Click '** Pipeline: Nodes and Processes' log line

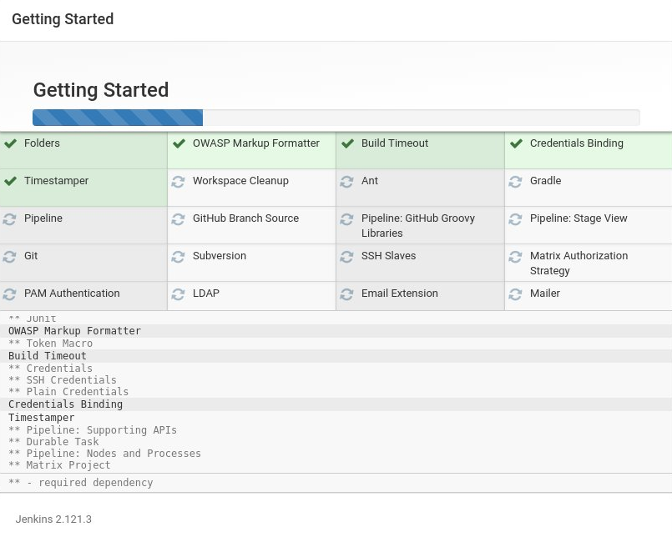(104, 453)
